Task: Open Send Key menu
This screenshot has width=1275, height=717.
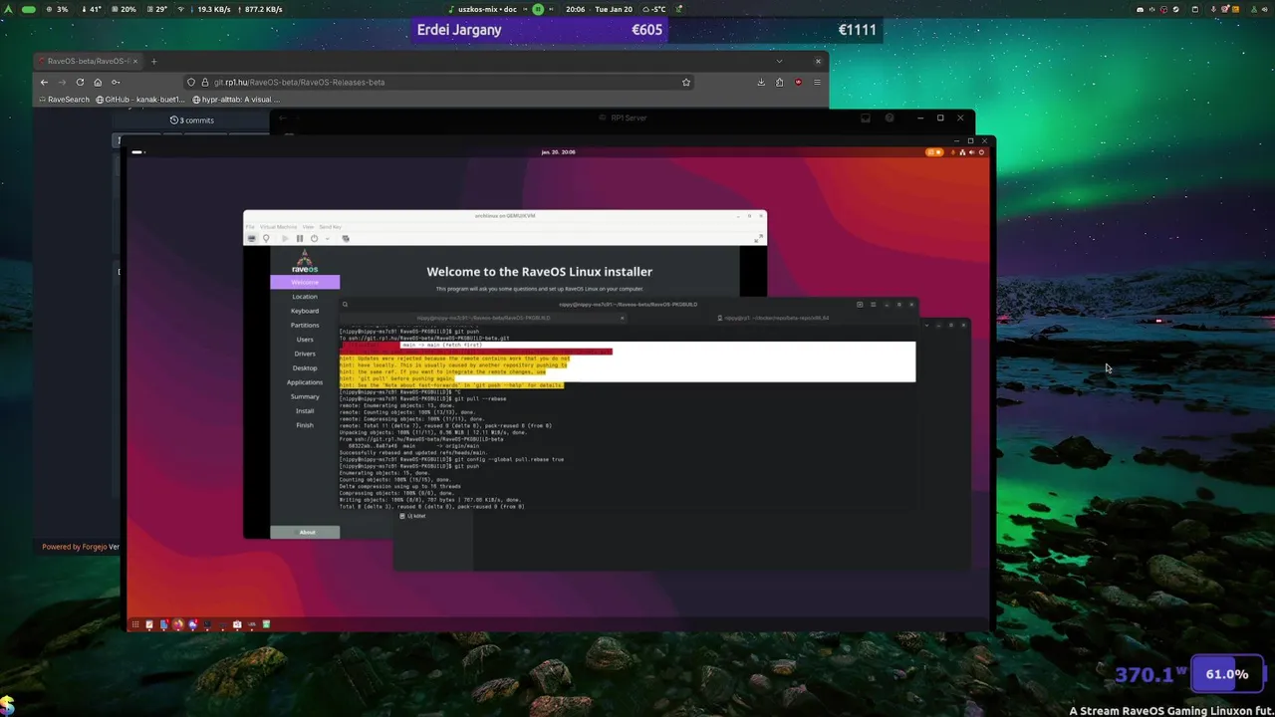Action: tap(330, 227)
